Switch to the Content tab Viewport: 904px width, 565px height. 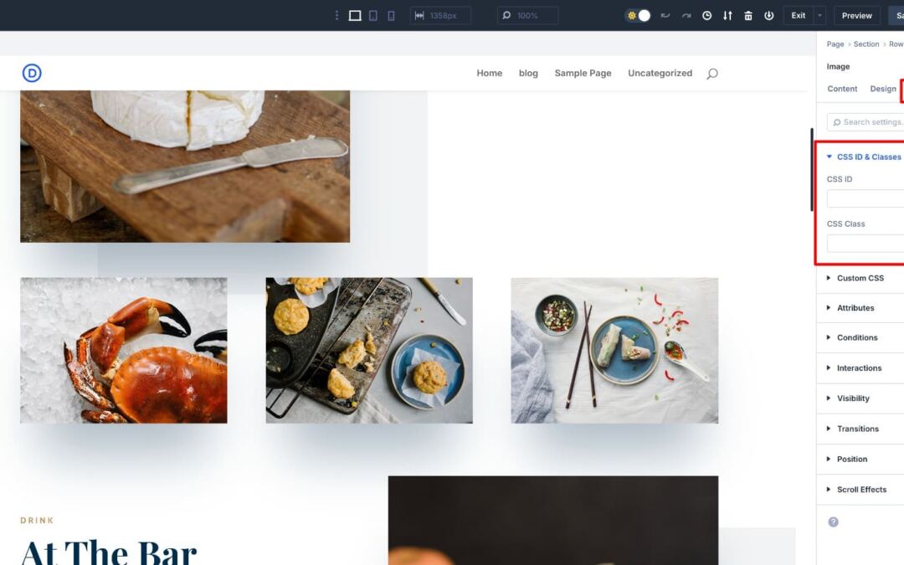point(842,89)
